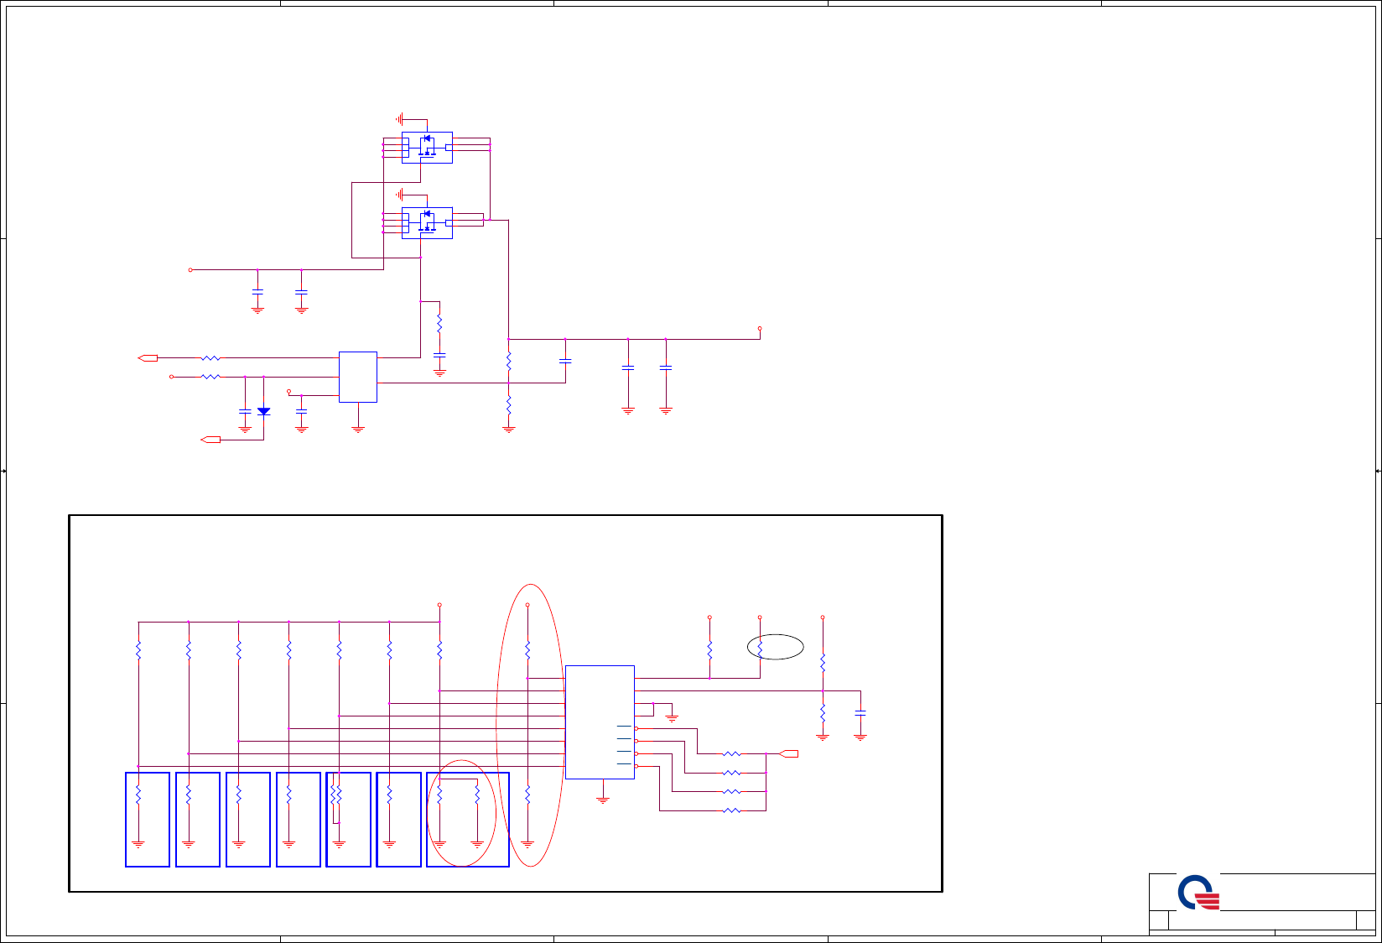Select the resistor inside the black ellipse

[x=760, y=649]
